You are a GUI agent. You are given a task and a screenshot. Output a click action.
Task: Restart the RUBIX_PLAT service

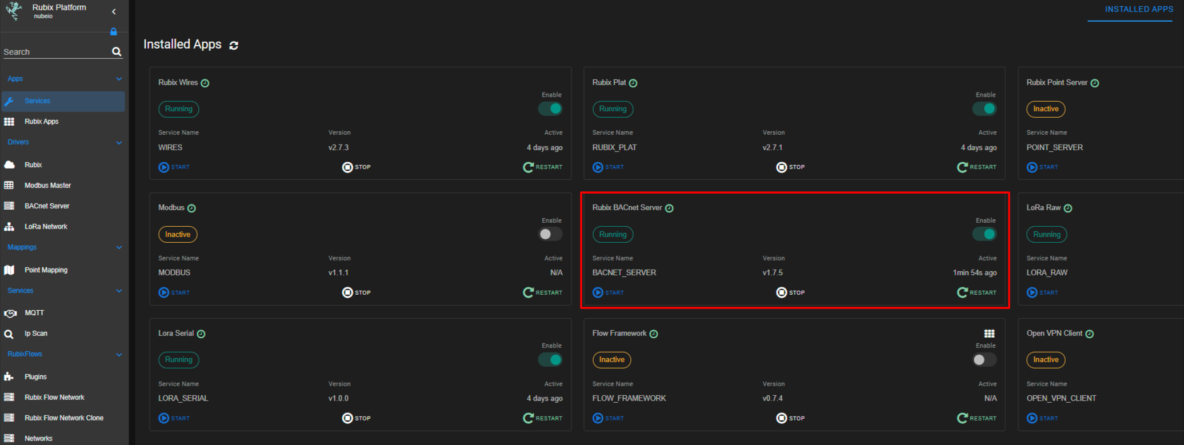point(977,167)
